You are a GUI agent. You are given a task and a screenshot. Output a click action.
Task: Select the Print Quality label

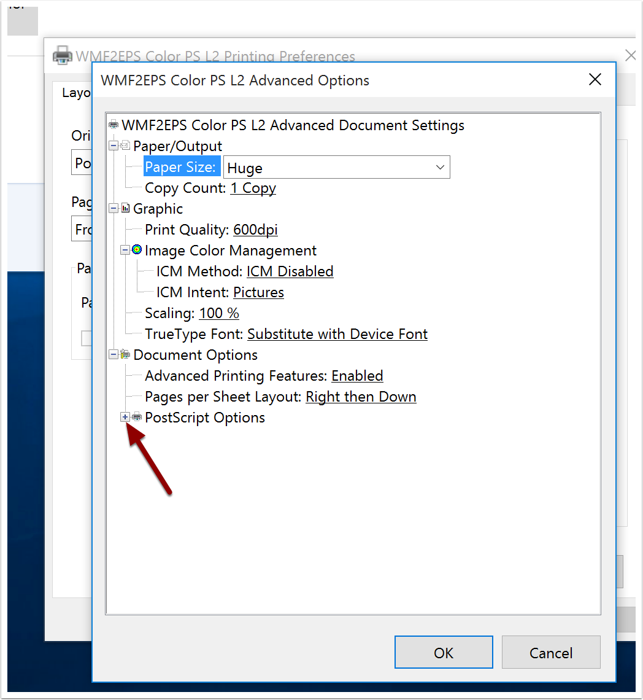click(187, 230)
